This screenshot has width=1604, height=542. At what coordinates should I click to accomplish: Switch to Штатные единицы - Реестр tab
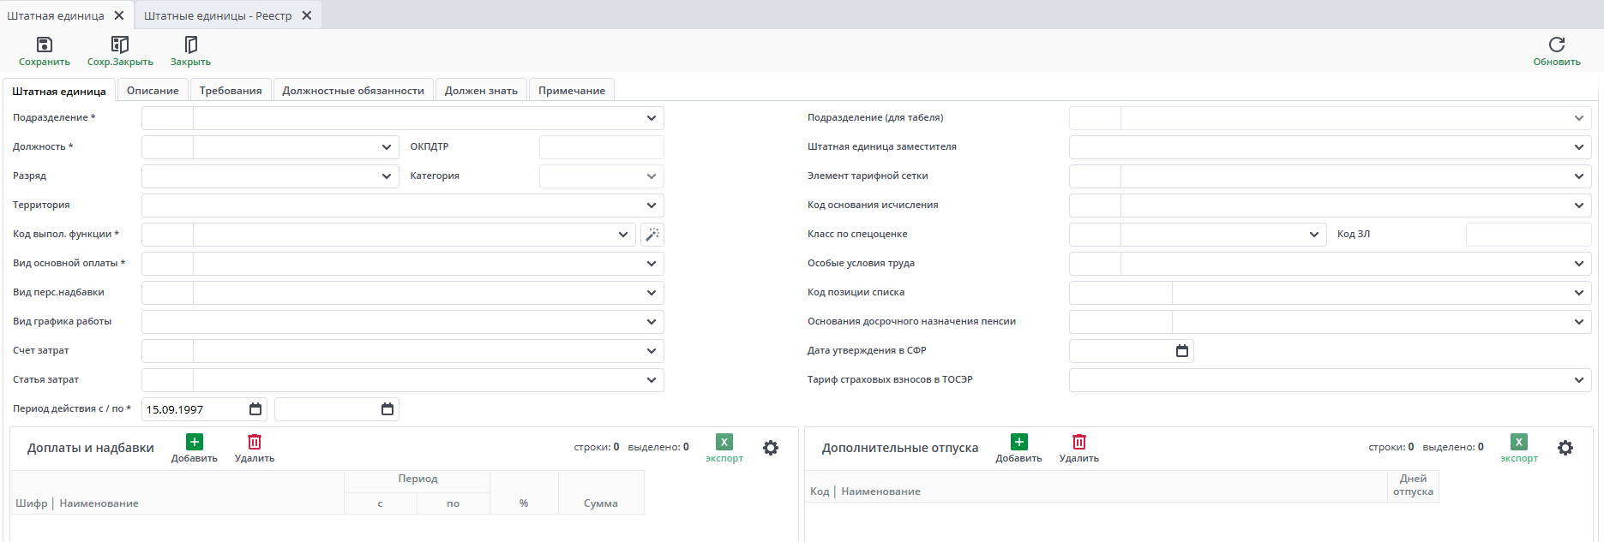(x=218, y=15)
